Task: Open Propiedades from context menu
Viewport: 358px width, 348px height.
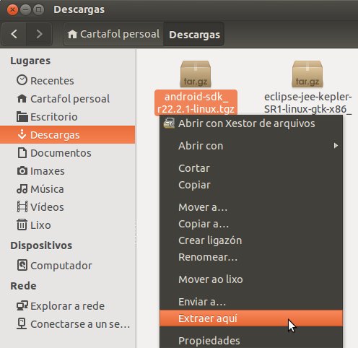Action: [251, 341]
